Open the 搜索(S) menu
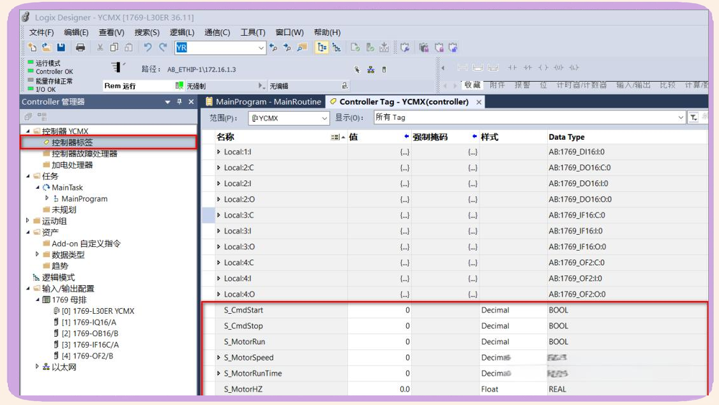Viewport: 719px width, 405px height. (147, 32)
